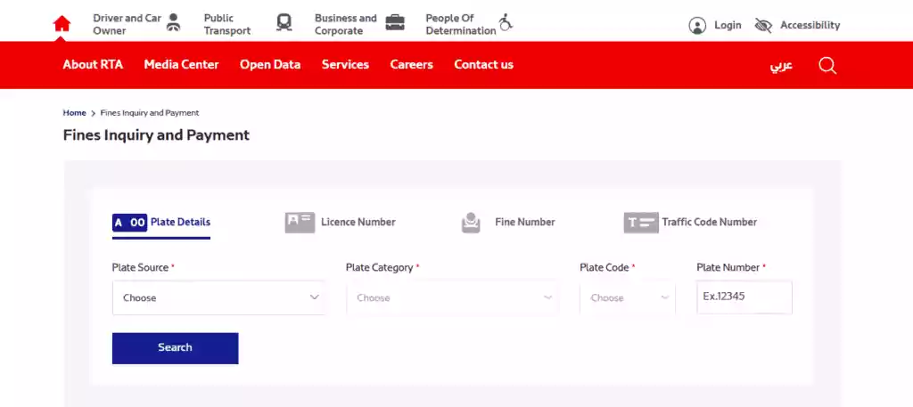
Task: Click the Business and Corporate briefcase icon
Action: click(x=395, y=24)
